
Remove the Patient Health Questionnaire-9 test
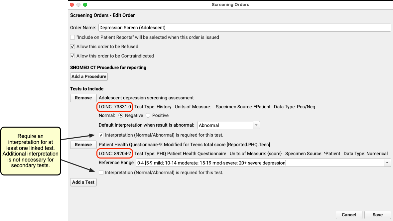point(83,145)
